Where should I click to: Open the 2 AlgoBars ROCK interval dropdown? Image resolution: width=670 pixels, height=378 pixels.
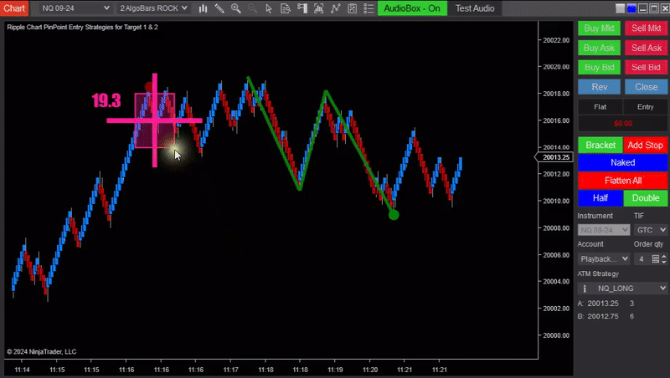[152, 8]
